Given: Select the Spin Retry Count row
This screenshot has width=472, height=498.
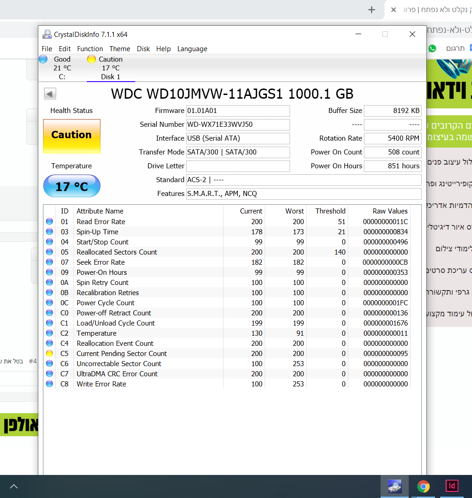Looking at the screenshot, I should click(x=227, y=283).
